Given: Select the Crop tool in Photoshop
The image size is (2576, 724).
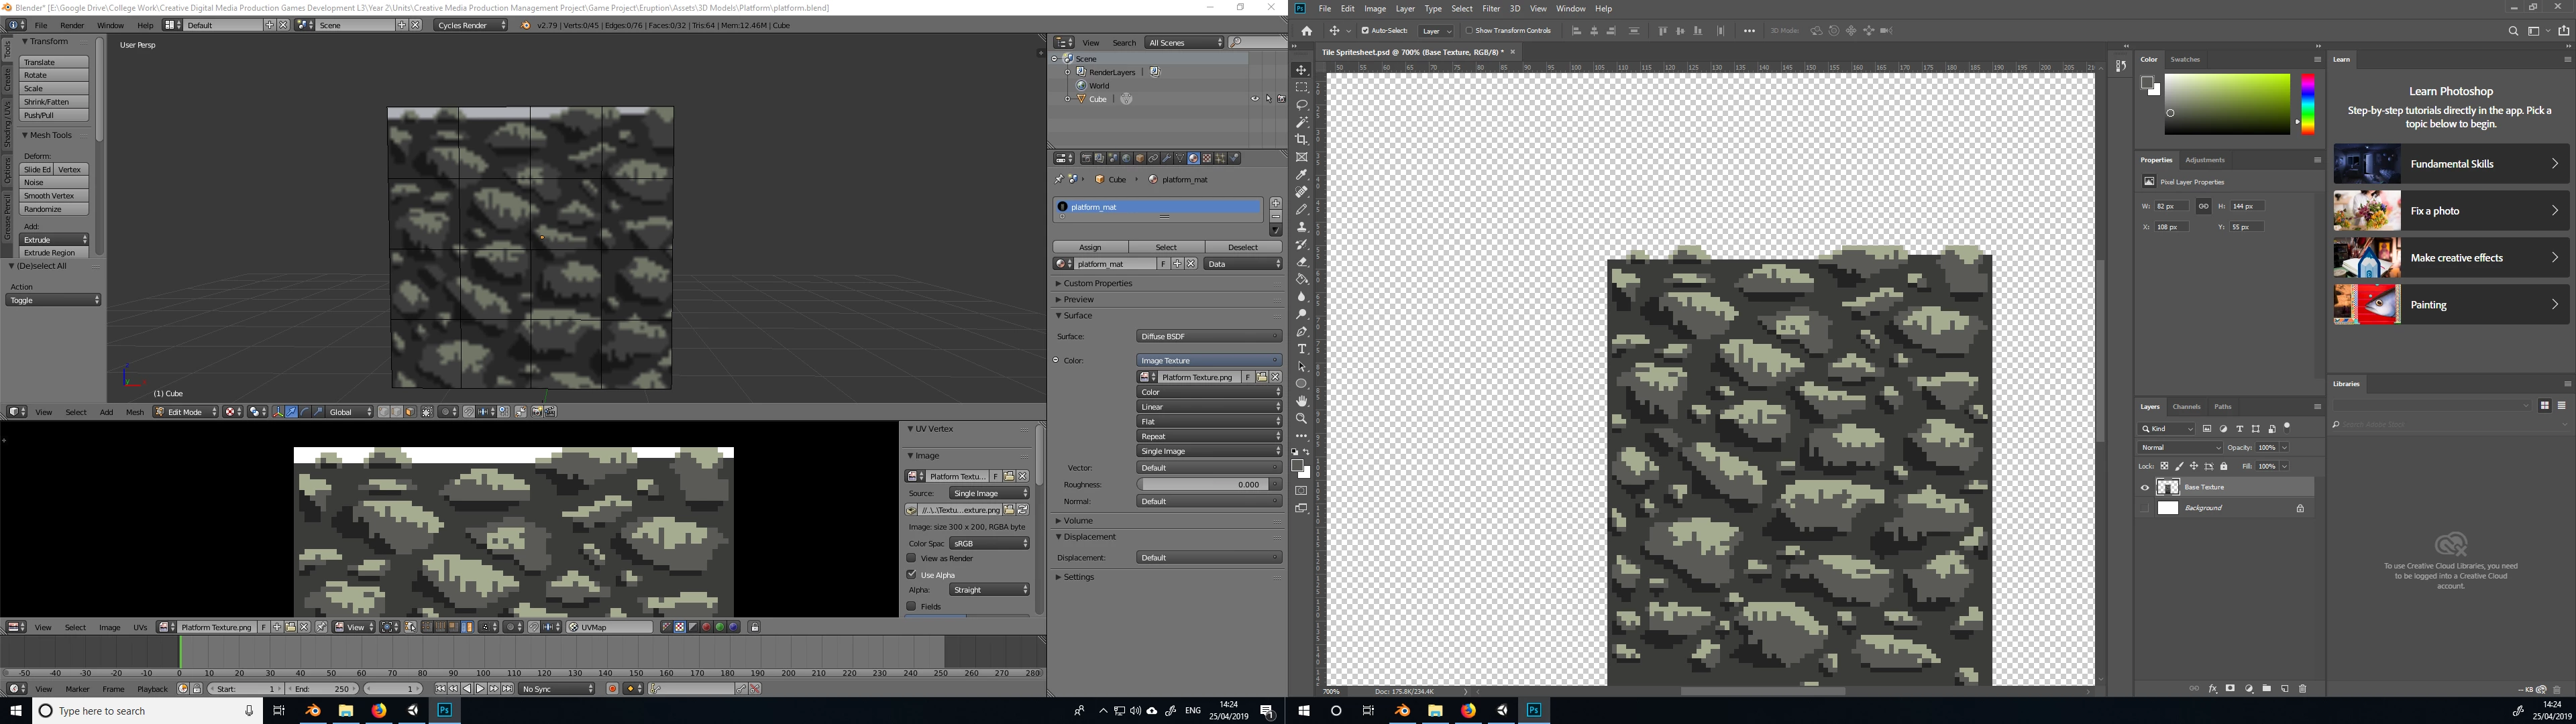Looking at the screenshot, I should (1301, 139).
